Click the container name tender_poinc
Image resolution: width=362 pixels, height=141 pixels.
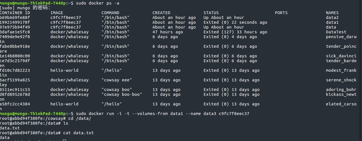point(341,46)
